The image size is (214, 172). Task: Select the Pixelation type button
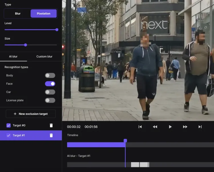tap(43, 13)
